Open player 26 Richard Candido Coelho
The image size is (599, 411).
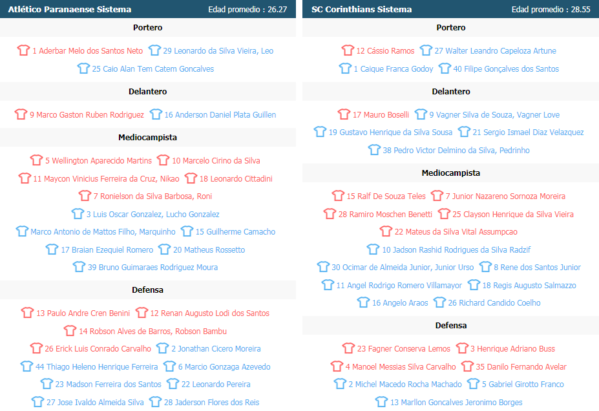(494, 303)
